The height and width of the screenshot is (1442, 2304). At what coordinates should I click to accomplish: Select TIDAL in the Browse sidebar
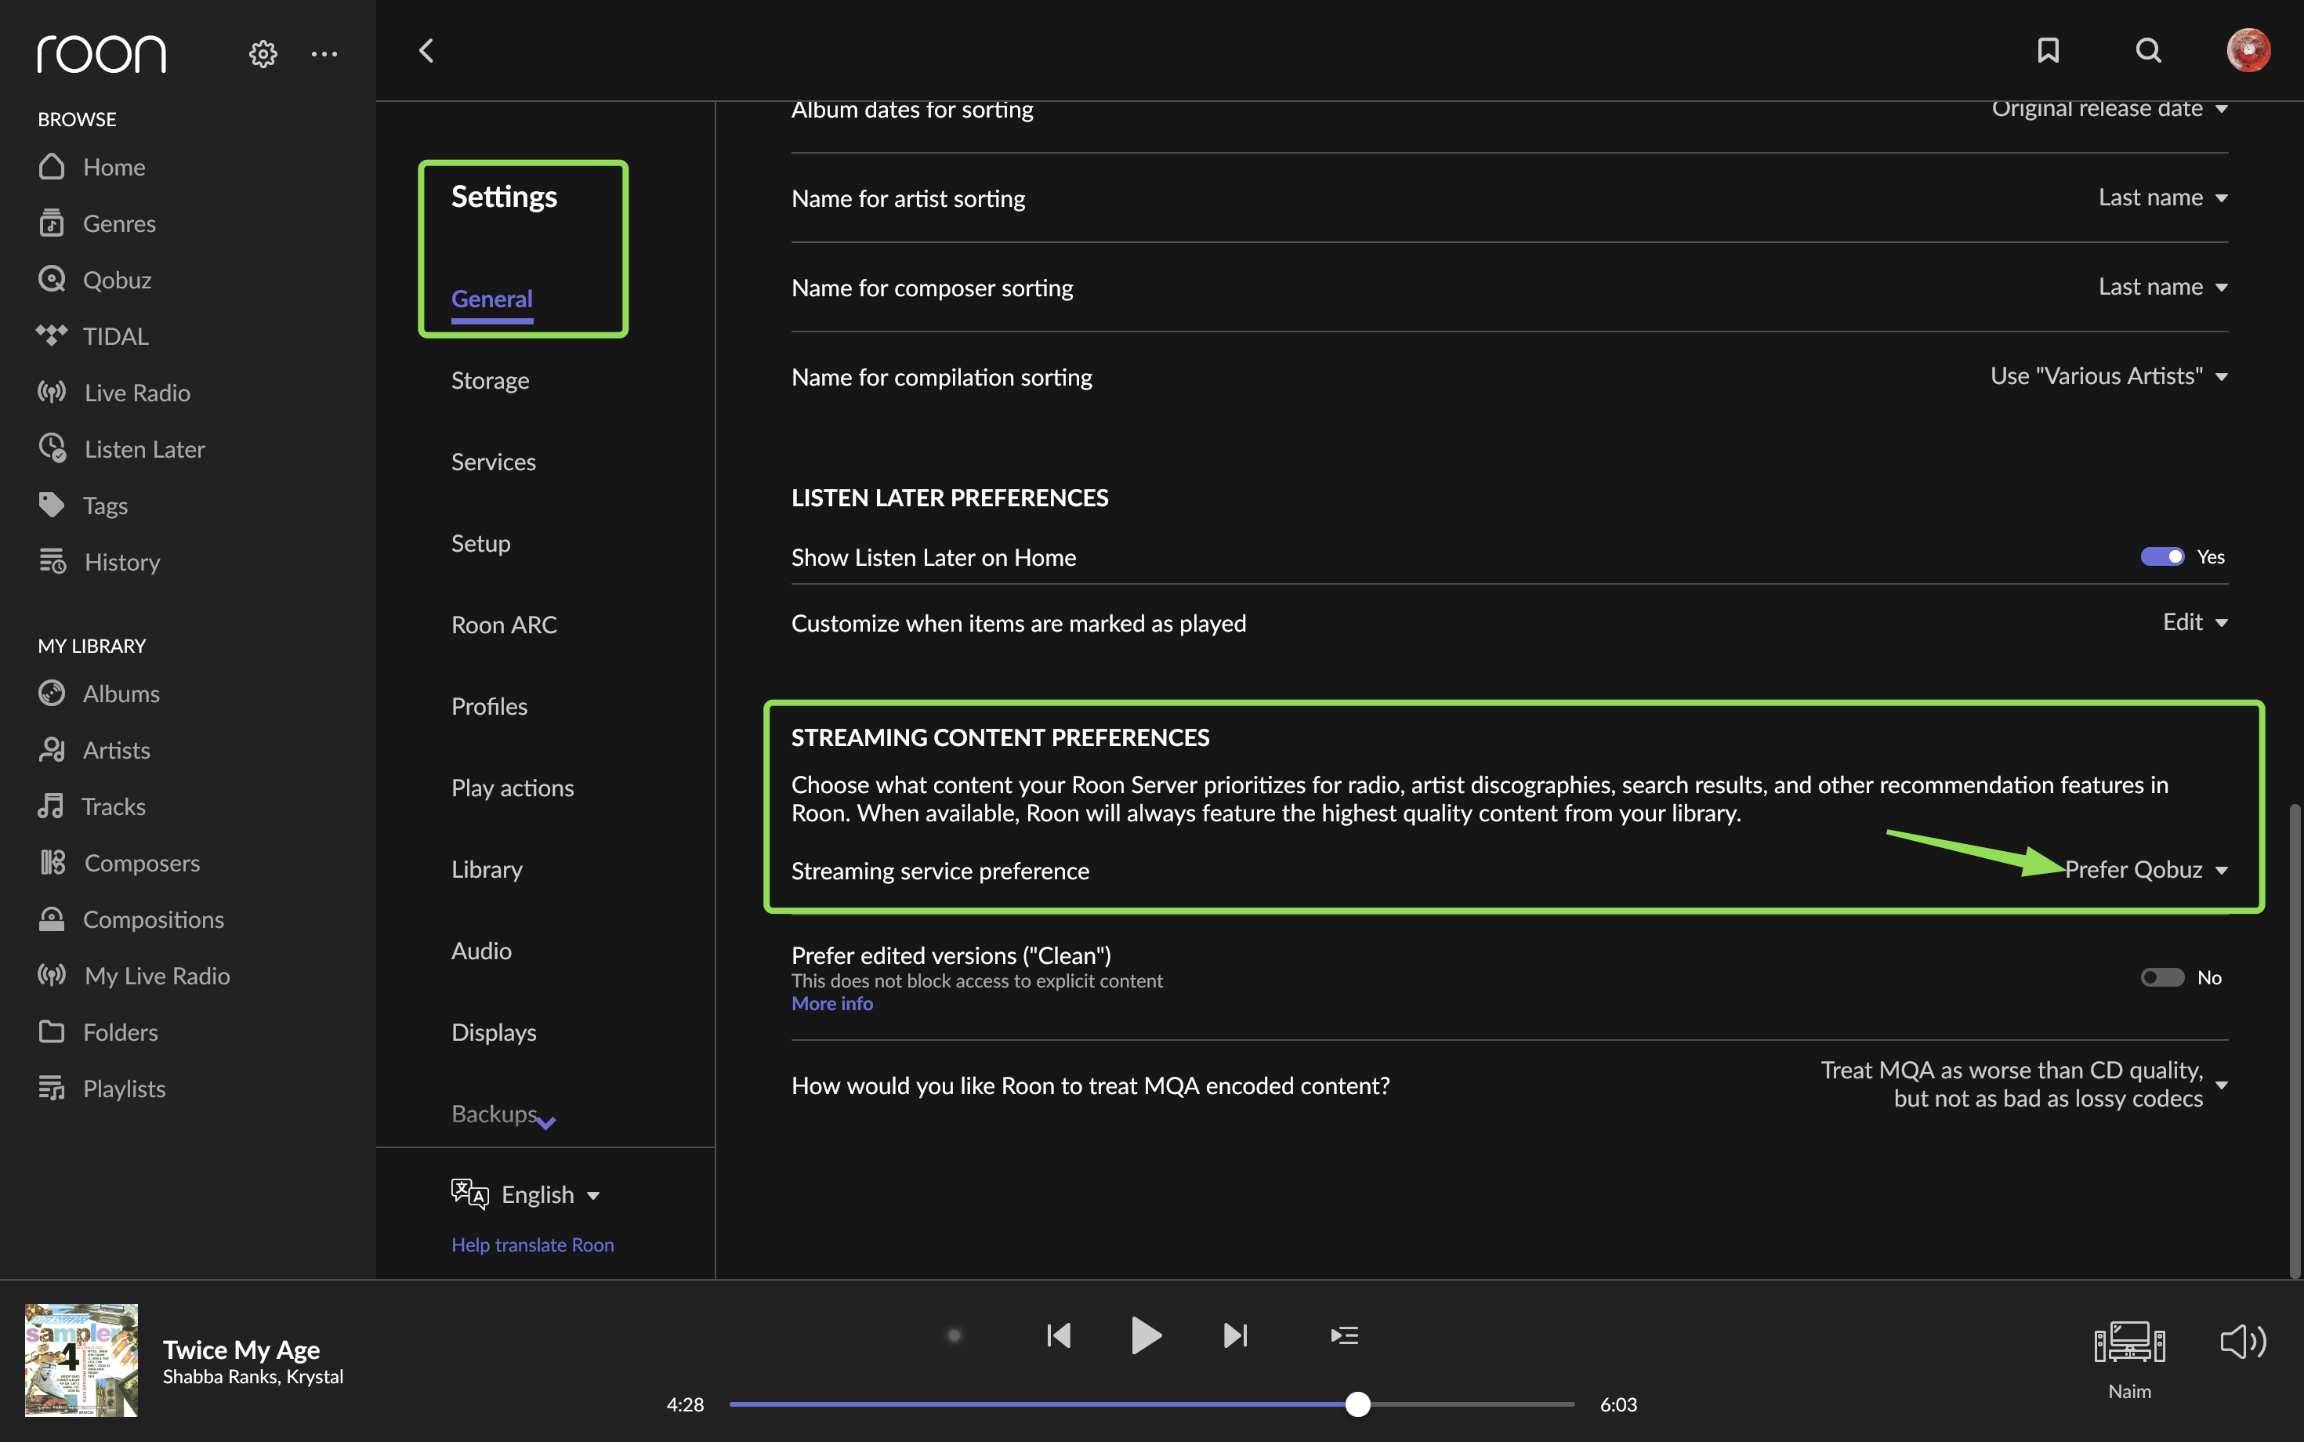click(x=114, y=335)
